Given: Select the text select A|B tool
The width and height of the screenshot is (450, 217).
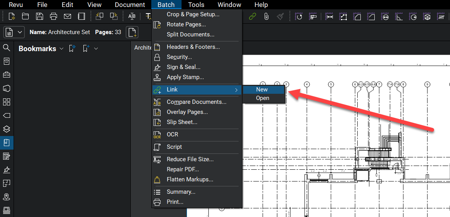Looking at the screenshot, I should coord(132,16).
